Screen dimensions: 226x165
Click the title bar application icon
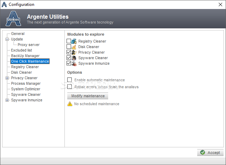click(x=4, y=4)
